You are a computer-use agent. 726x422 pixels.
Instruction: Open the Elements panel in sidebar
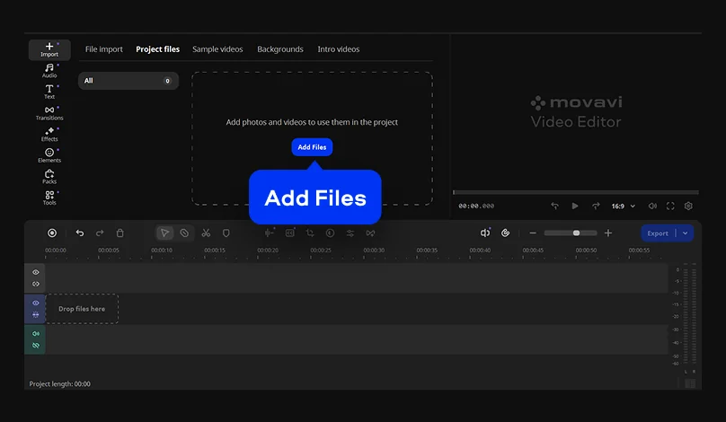49,155
